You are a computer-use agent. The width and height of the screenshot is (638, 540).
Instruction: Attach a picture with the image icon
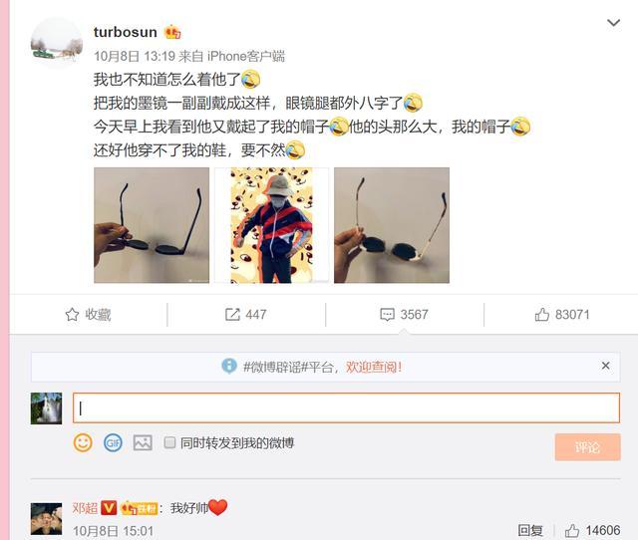pos(143,442)
